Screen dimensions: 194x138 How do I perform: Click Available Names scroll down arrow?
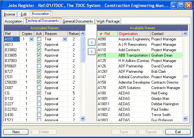[185, 119]
